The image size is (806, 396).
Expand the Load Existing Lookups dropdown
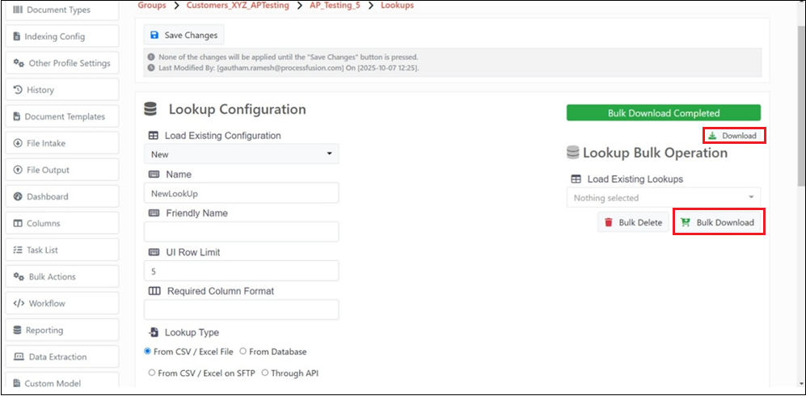[x=663, y=198]
